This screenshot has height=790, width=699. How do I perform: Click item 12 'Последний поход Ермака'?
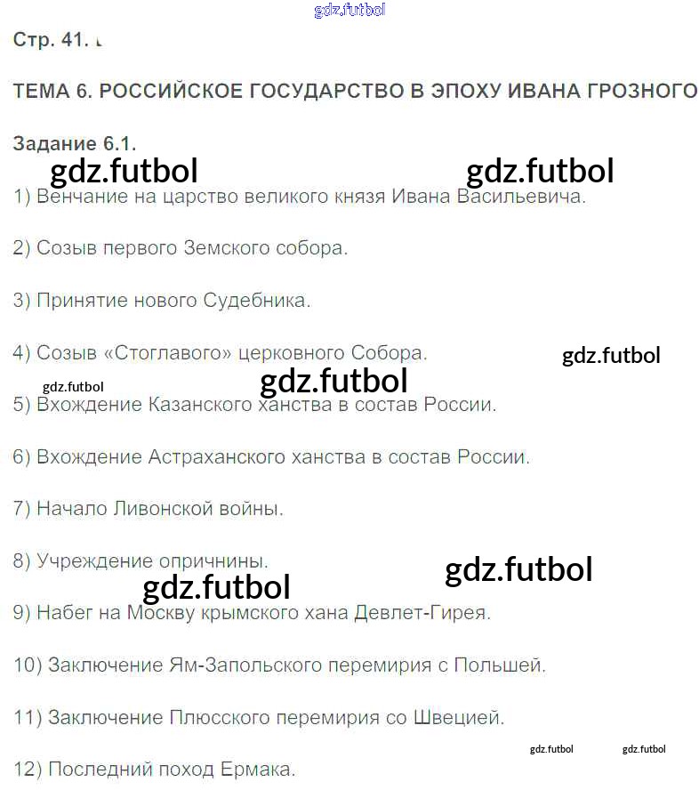click(x=154, y=770)
